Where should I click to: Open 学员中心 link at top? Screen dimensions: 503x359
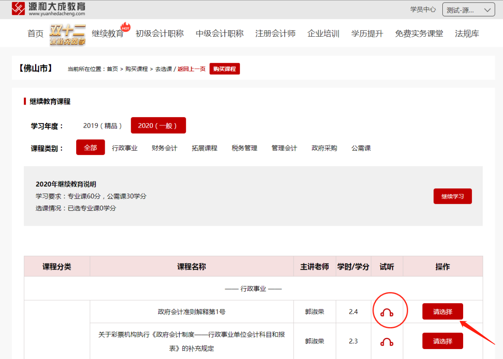click(x=423, y=10)
